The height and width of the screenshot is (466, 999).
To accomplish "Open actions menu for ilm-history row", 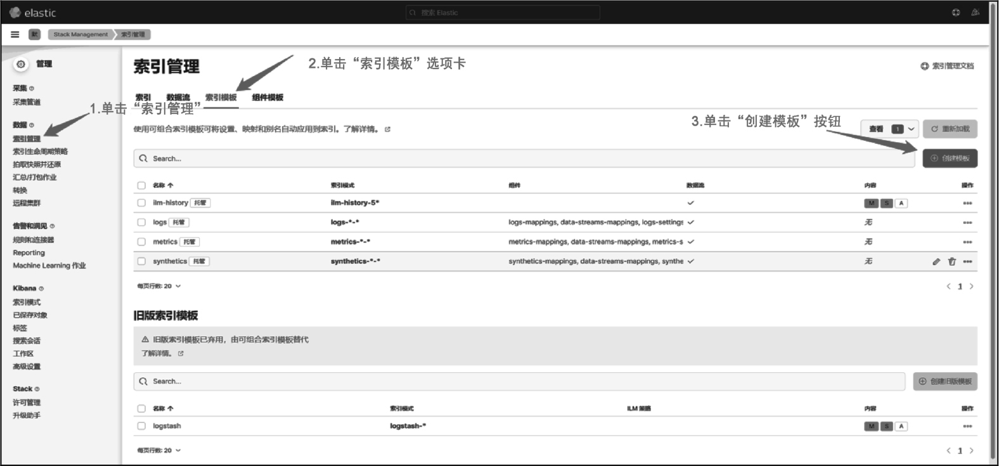I will [967, 203].
